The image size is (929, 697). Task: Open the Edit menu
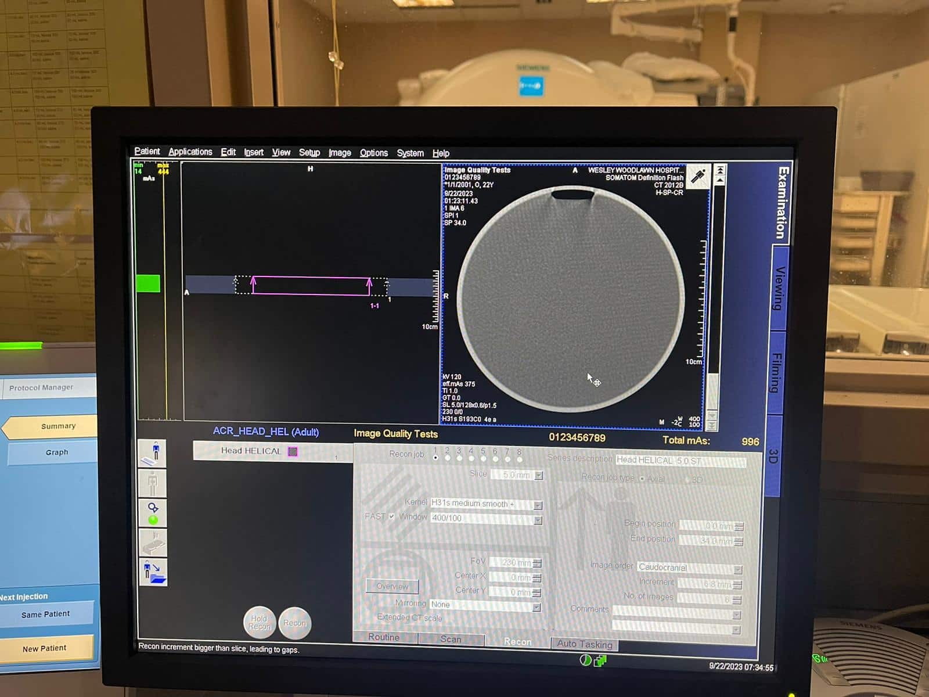(228, 152)
